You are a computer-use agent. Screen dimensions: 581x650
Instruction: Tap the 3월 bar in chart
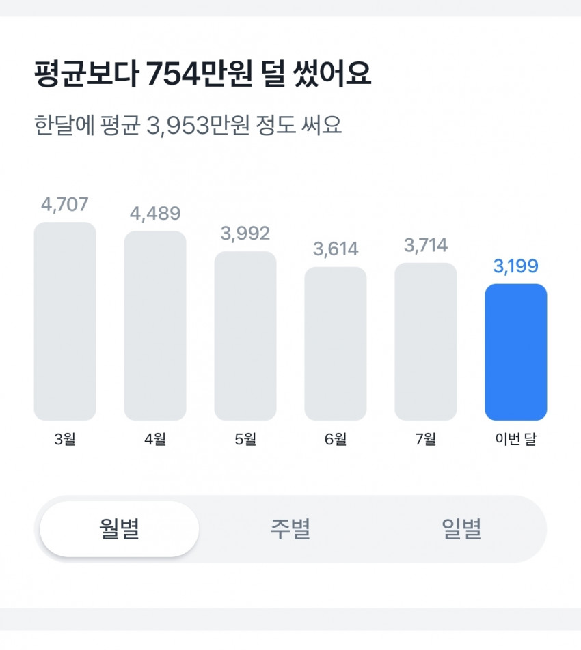click(65, 322)
